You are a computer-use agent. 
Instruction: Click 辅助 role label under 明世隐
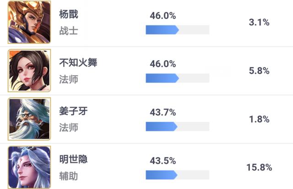[69, 176]
